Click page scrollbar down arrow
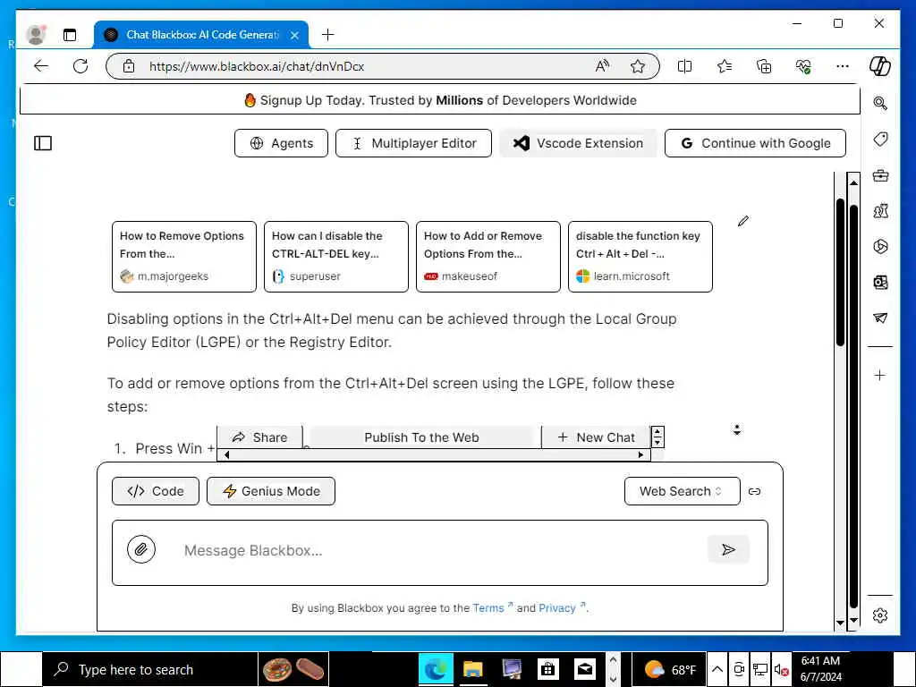The image size is (916, 687). 853,621
